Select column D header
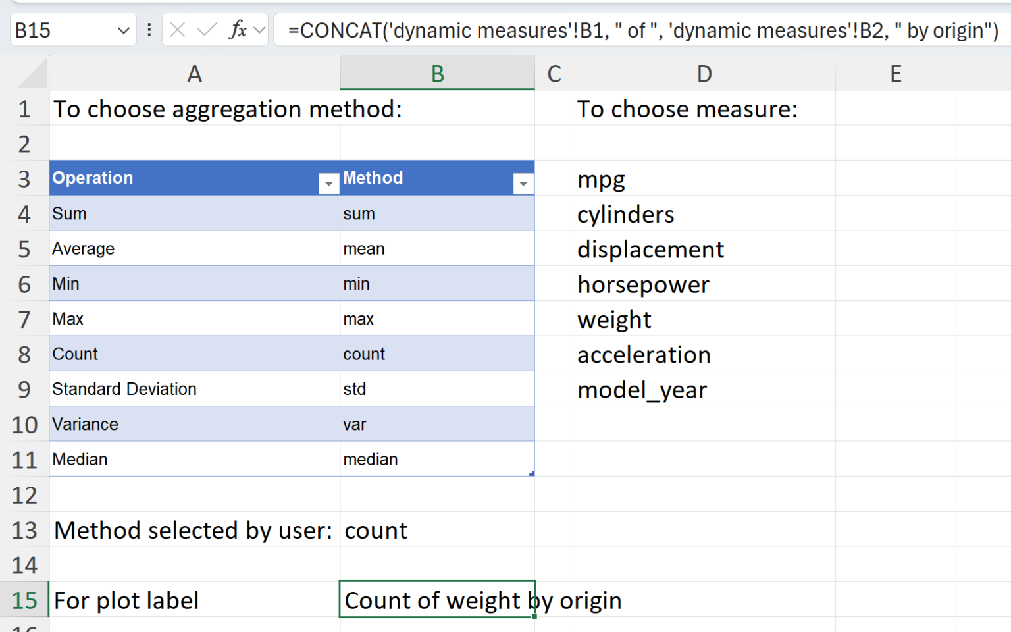1011x632 pixels. tap(704, 74)
